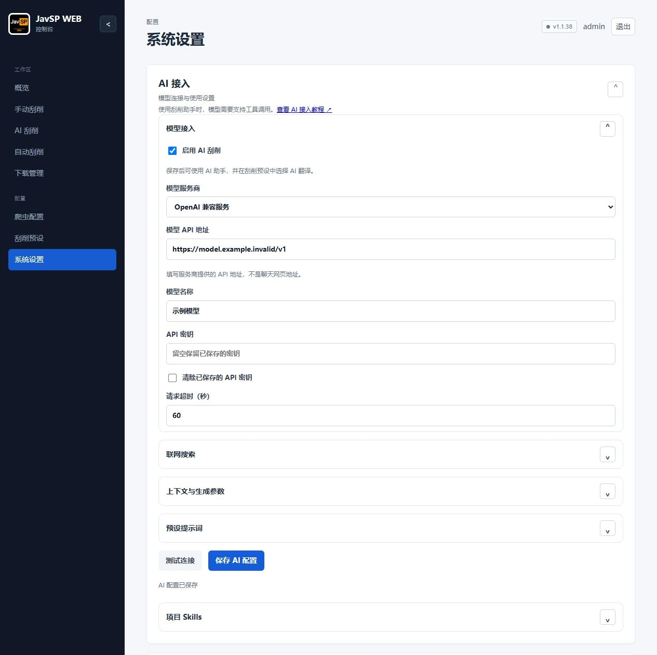The image size is (657, 655).
Task: Collapse the AI 接入 section
Action: 615,89
